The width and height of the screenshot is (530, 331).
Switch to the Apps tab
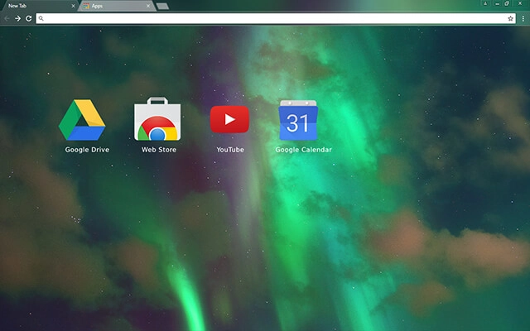(117, 6)
